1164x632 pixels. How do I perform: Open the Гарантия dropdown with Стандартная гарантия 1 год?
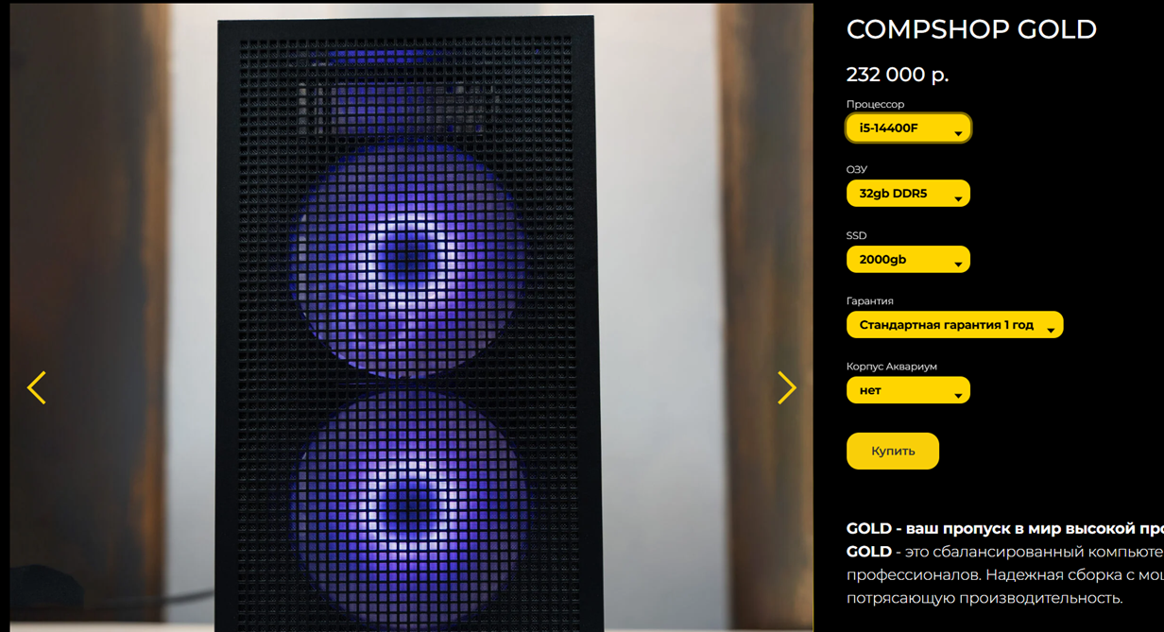[954, 325]
